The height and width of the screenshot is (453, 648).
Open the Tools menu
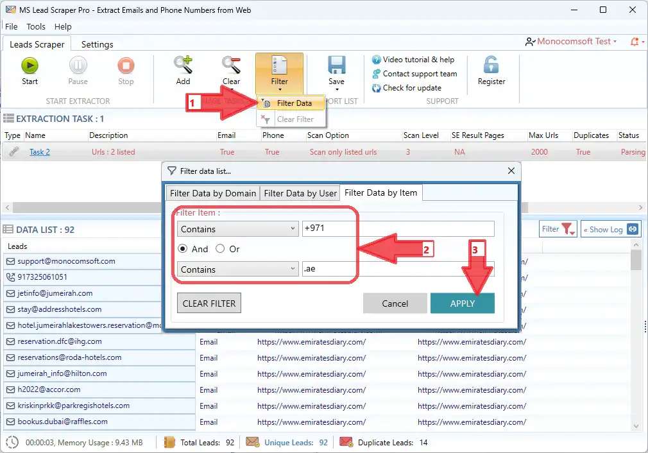[36, 26]
